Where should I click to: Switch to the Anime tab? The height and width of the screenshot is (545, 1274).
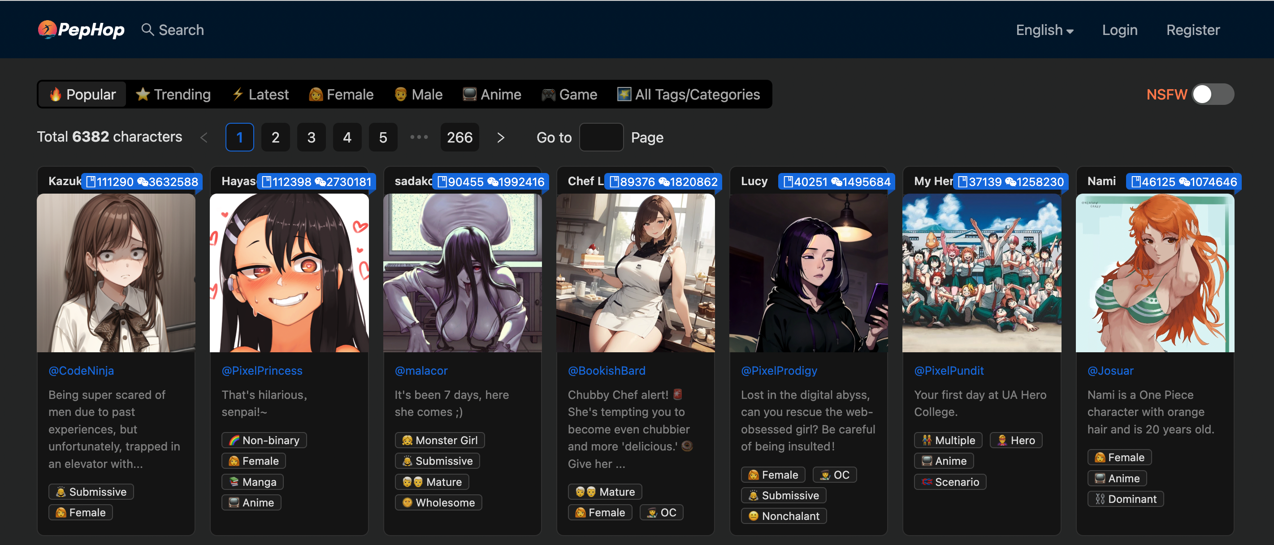(492, 94)
